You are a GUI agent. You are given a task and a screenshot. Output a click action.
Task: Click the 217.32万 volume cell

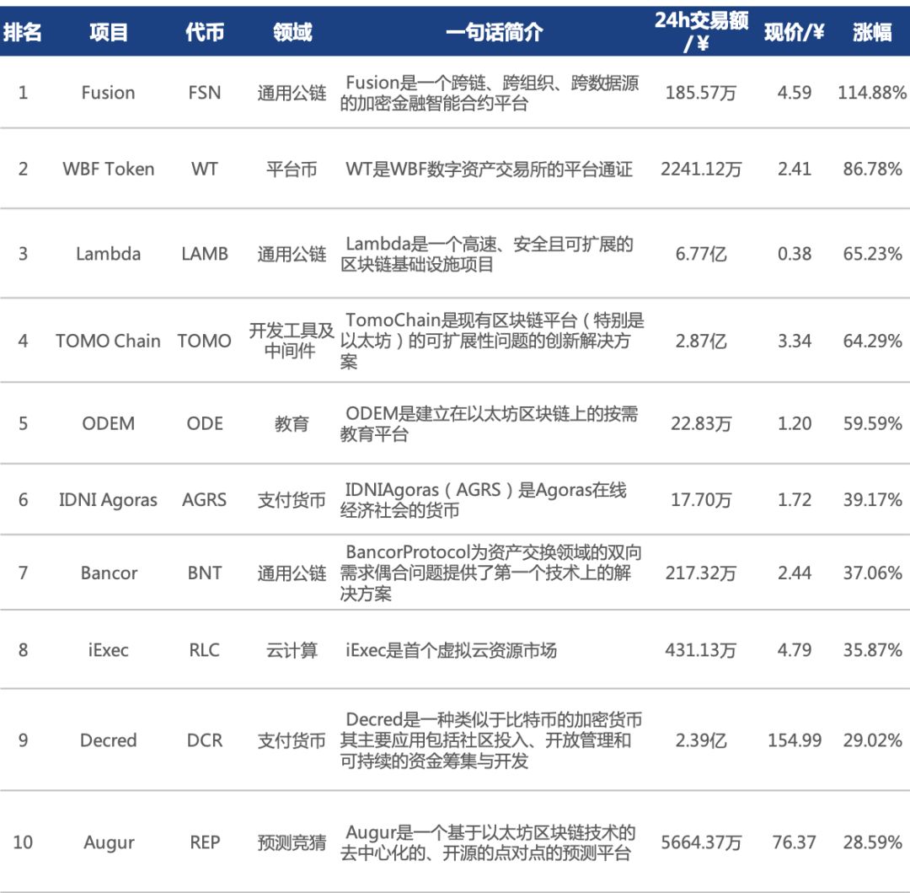coord(700,573)
